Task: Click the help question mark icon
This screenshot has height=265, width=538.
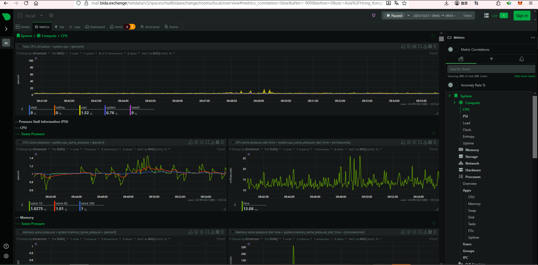Action: [x=6, y=246]
